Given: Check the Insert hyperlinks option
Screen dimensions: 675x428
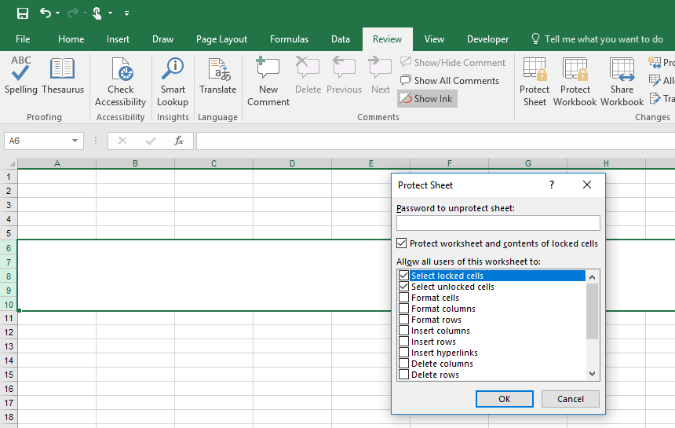Looking at the screenshot, I should click(403, 353).
